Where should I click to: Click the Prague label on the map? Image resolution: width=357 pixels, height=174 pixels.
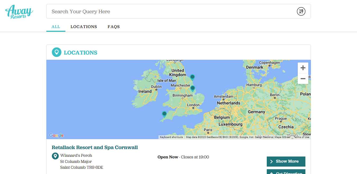coord(281,118)
